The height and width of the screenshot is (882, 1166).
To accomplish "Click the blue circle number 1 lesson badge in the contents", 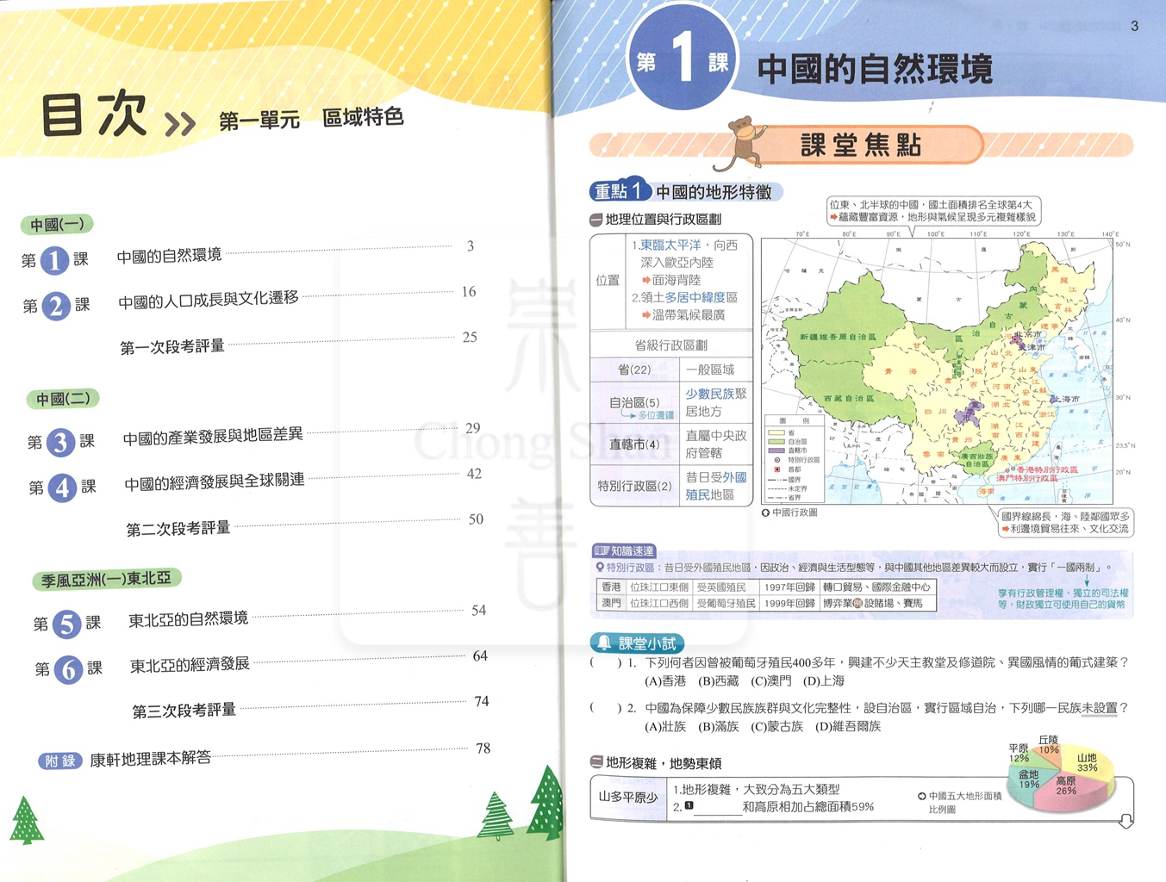I will pos(54,260).
